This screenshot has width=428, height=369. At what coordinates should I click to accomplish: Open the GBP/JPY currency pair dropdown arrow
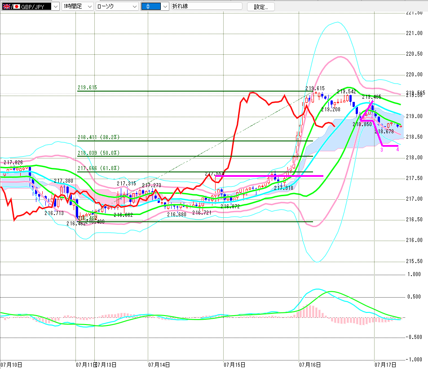tap(55, 7)
